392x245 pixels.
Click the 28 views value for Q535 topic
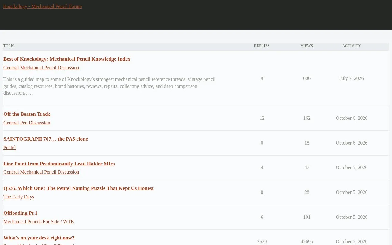tap(307, 192)
